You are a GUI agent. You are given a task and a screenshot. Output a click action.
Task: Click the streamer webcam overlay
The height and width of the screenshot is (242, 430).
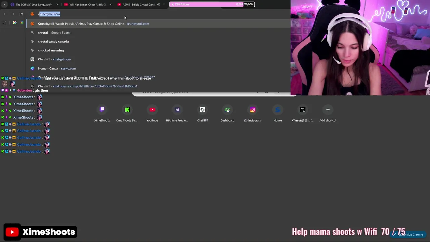[360, 48]
